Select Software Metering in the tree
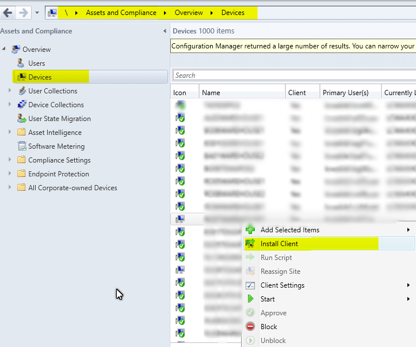 pyautogui.click(x=56, y=146)
